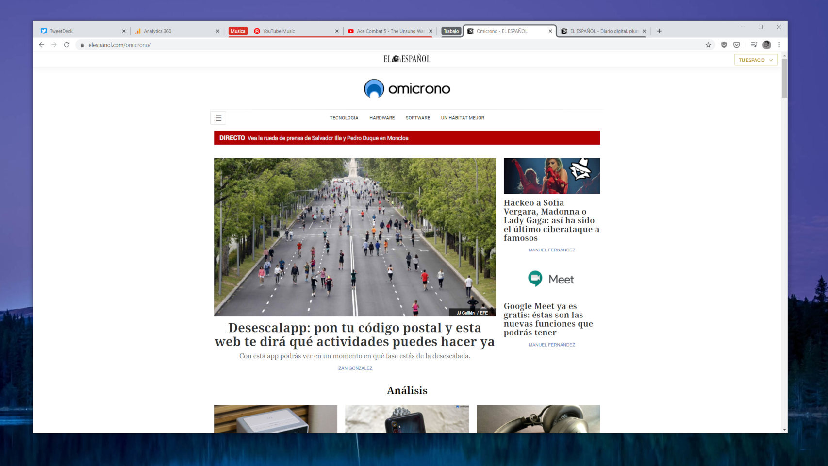828x466 pixels.
Task: Open the media control playlist icon
Action: click(754, 45)
